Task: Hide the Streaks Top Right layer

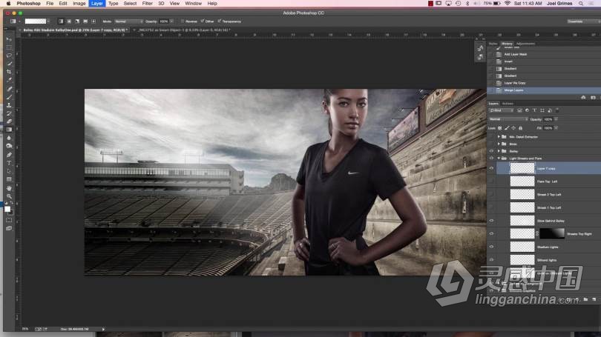Action: pos(491,234)
